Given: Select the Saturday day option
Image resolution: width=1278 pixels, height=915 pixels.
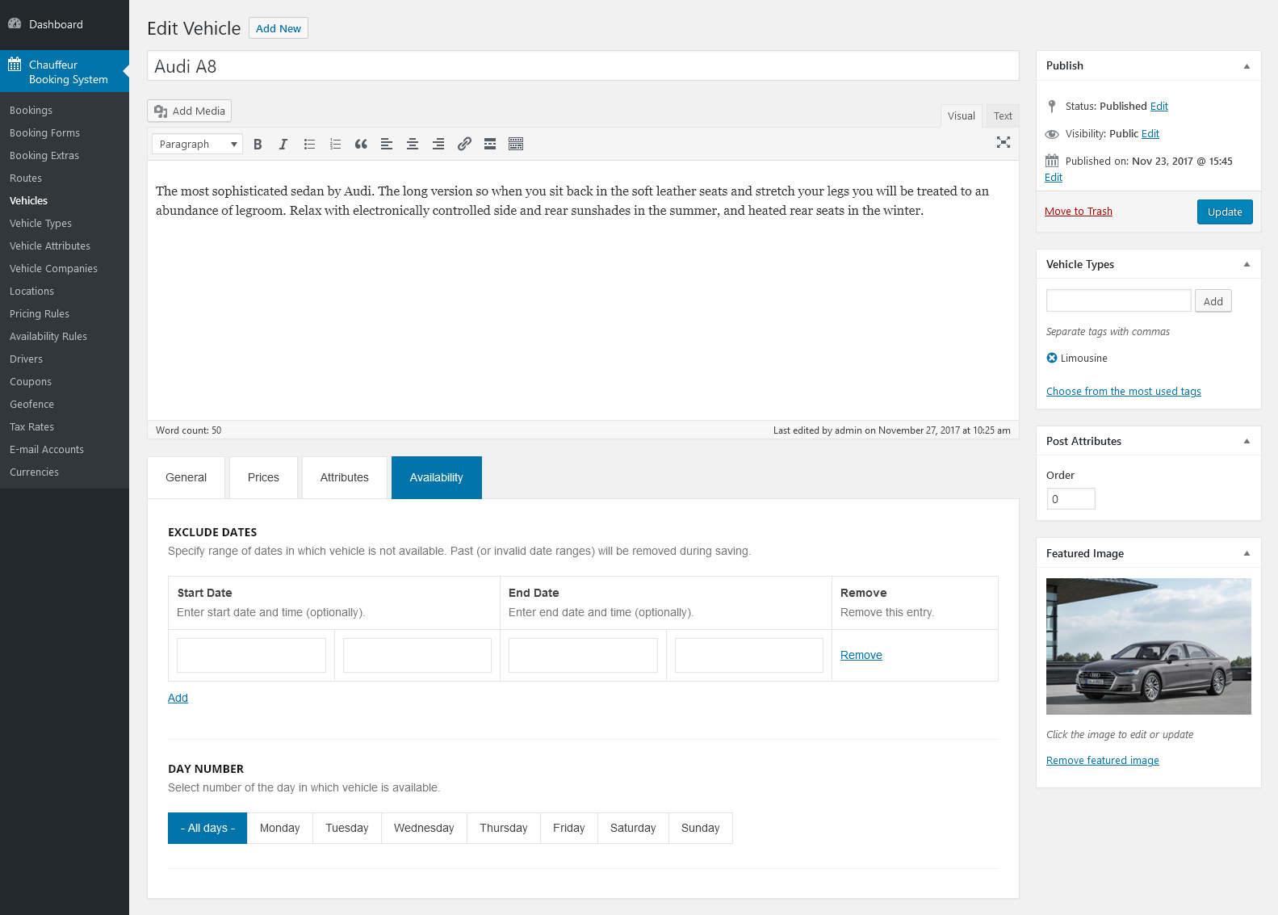Looking at the screenshot, I should (633, 829).
